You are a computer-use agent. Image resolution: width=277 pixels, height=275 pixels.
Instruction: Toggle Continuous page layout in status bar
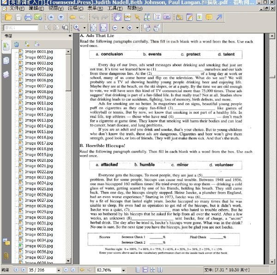coord(145,270)
